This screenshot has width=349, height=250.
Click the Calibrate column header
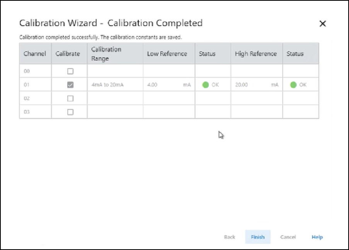tap(68, 54)
